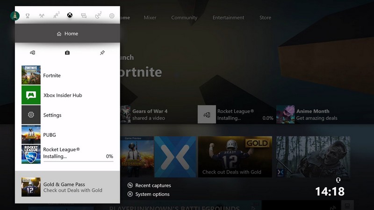
Task: Select the Multiplayer icon in guide bar
Action: pyautogui.click(x=42, y=16)
